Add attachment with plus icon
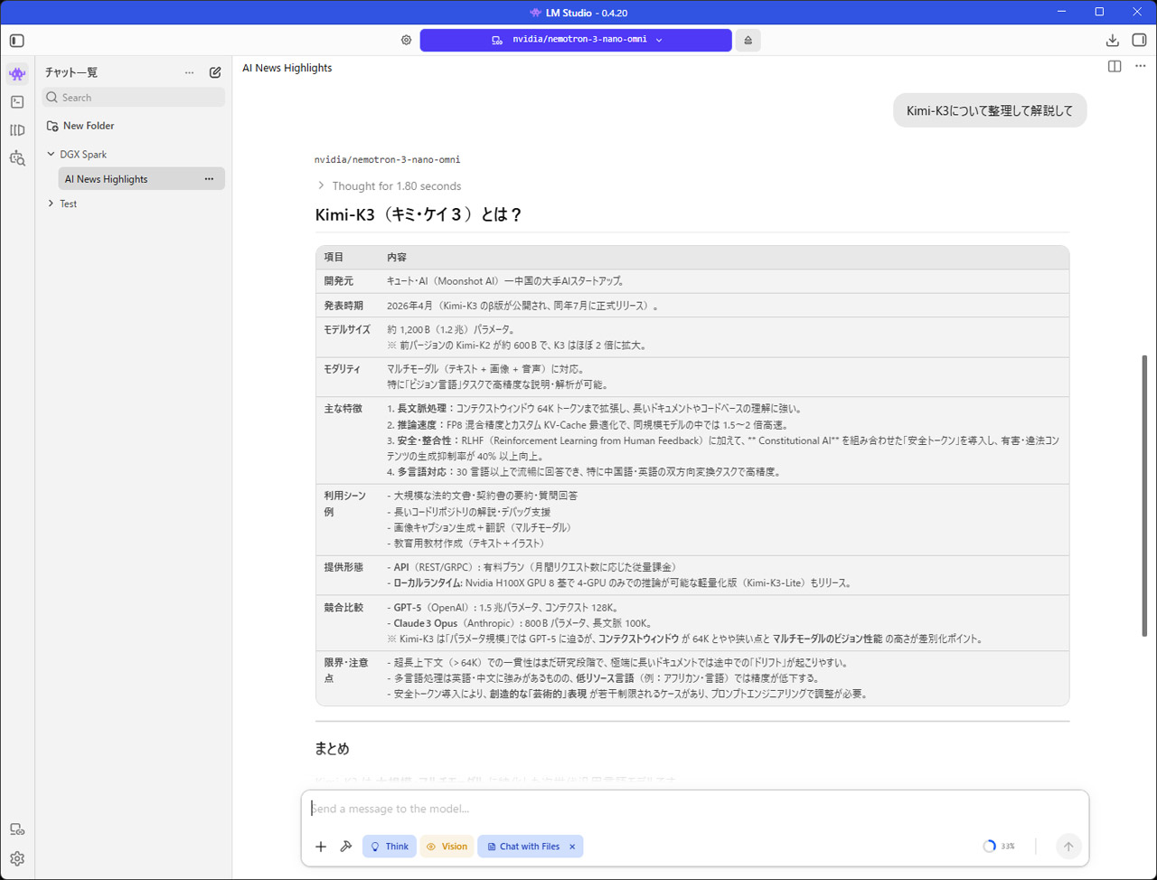This screenshot has height=880, width=1157. [321, 847]
